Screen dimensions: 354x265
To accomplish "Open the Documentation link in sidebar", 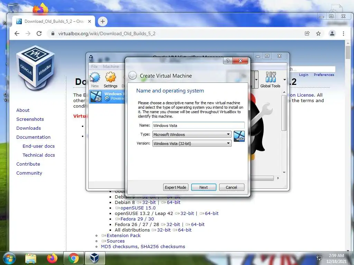I will click(34, 137).
